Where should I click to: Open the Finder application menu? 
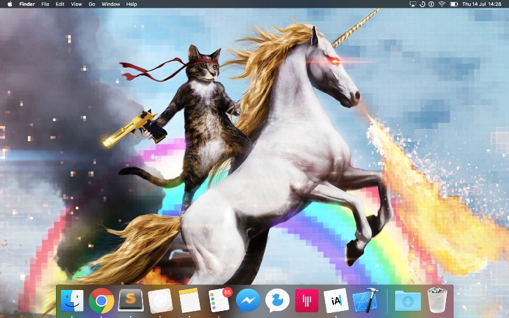click(x=27, y=4)
